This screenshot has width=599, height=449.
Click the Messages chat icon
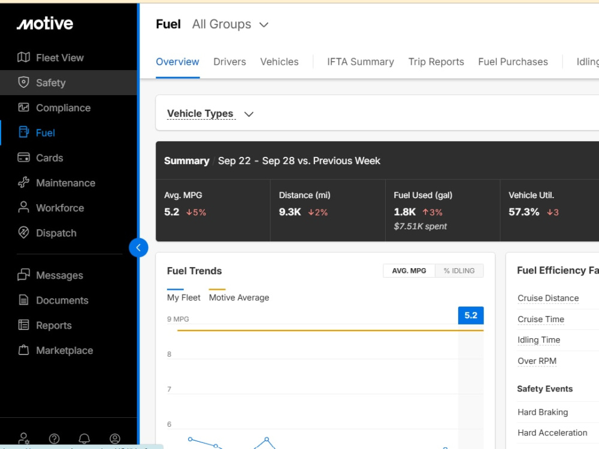[24, 275]
